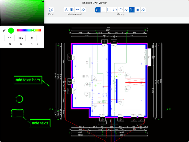
Task: Open the markup fill color tool
Action: [137, 10]
